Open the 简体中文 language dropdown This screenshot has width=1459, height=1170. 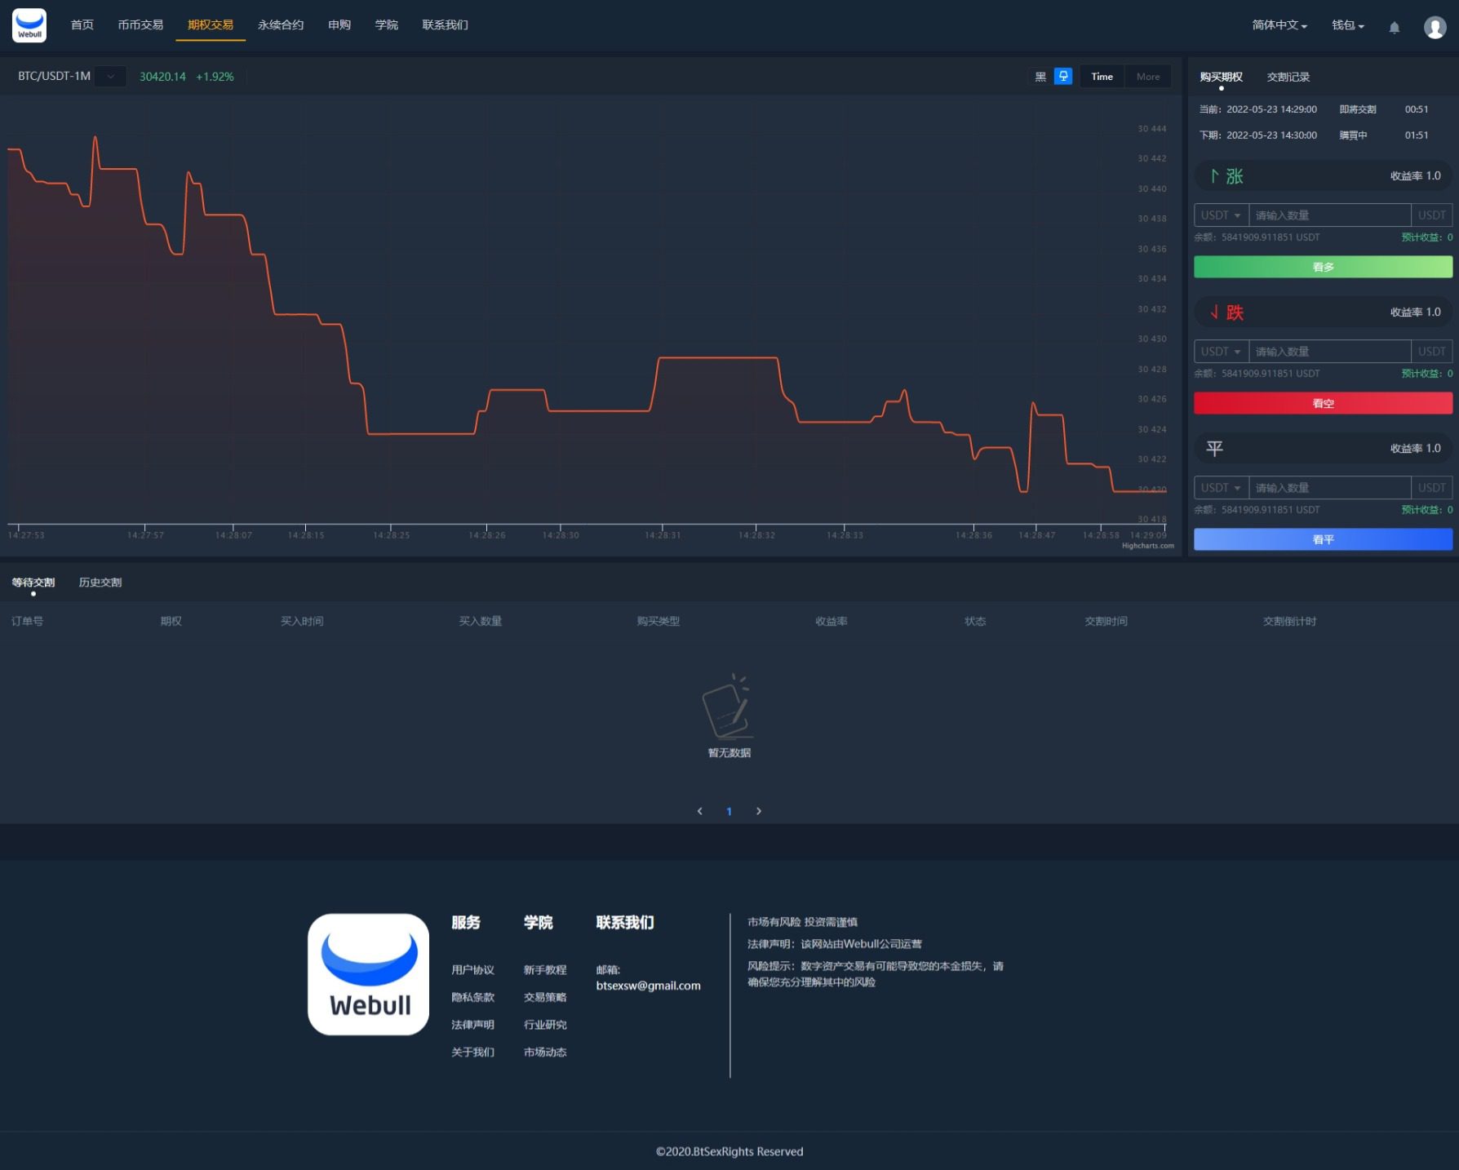[1279, 25]
